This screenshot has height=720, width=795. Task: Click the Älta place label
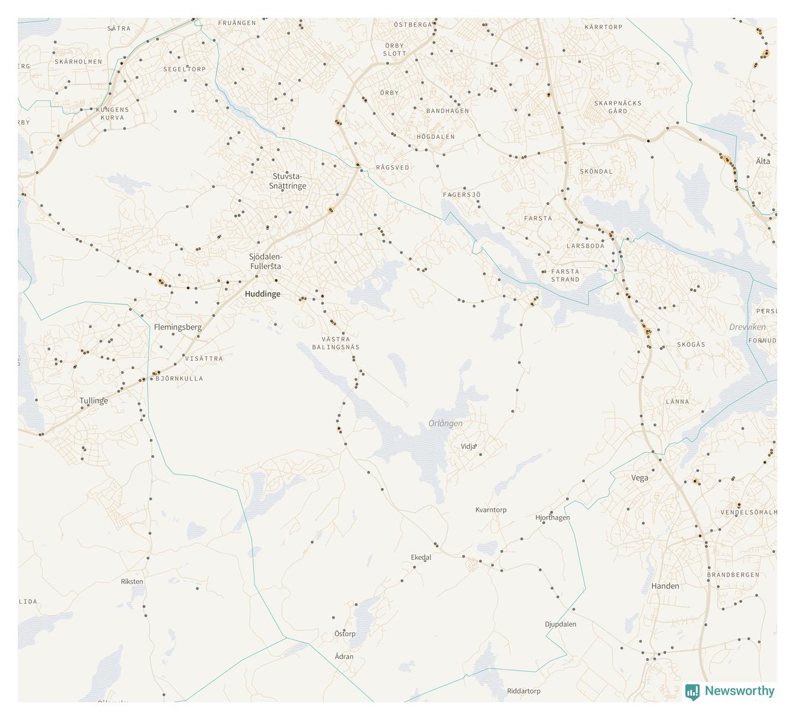tap(763, 161)
